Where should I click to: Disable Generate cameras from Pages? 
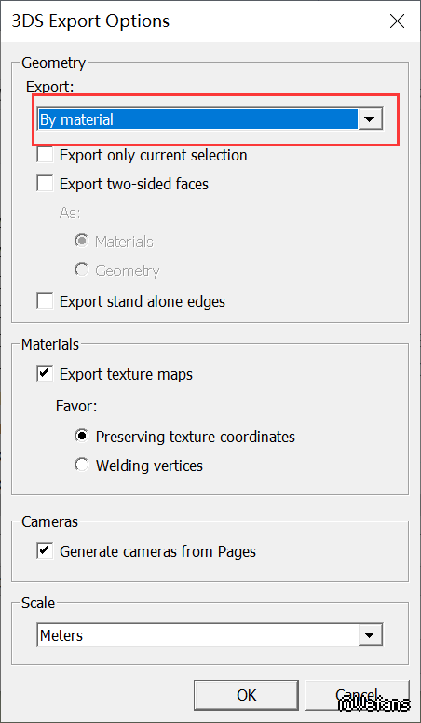tap(45, 551)
